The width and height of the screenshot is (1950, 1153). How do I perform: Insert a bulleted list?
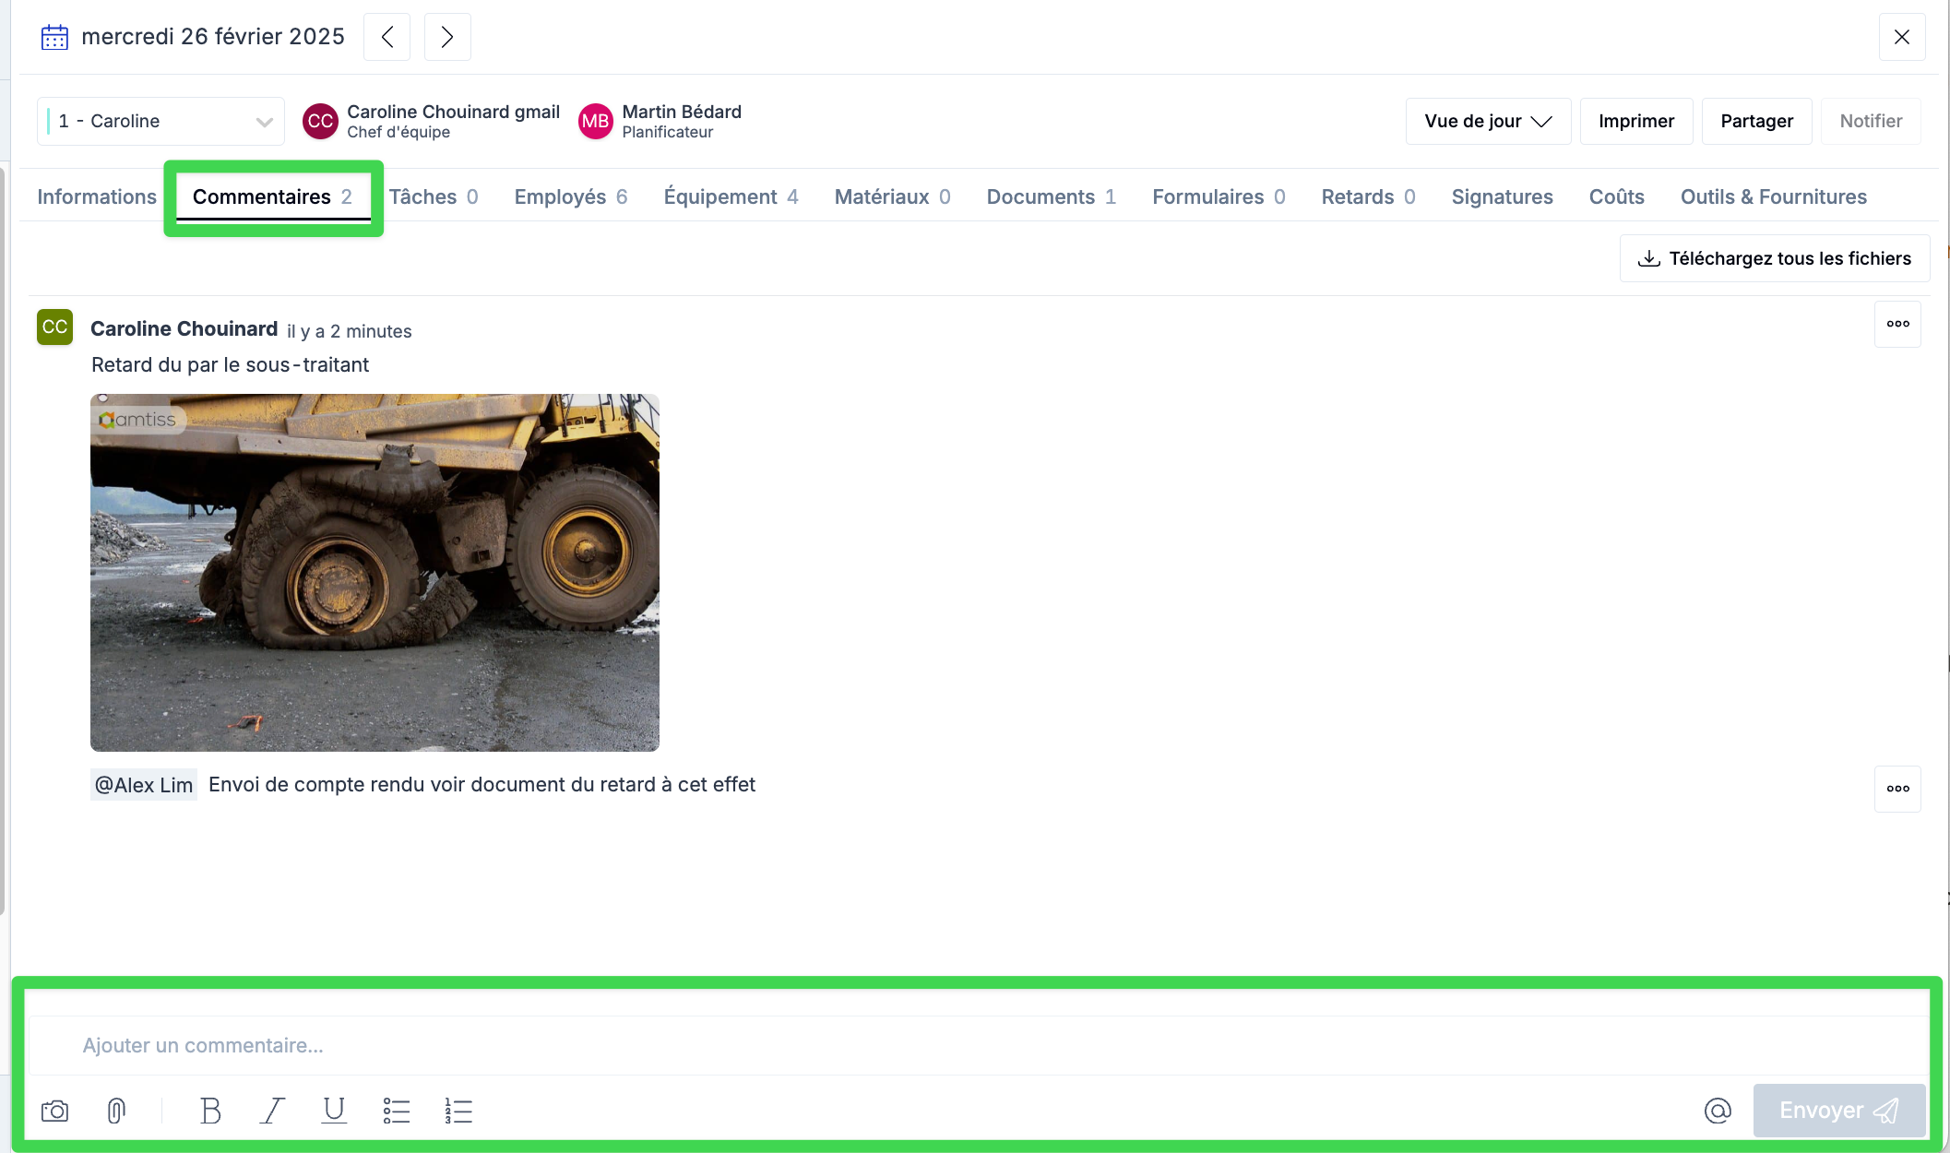(x=397, y=1111)
